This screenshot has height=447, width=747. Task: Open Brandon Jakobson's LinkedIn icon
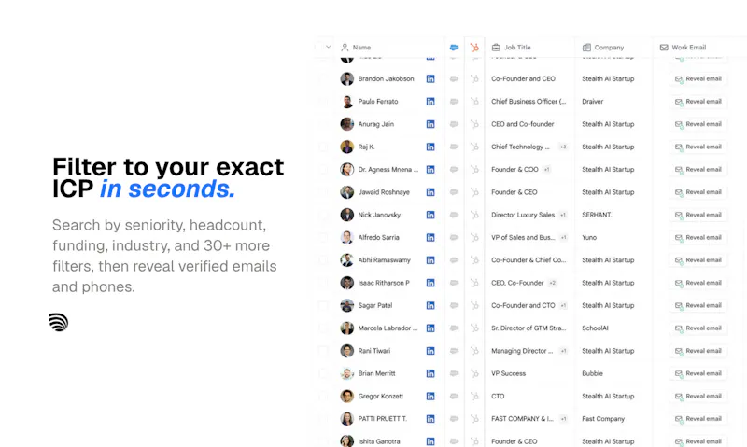[430, 79]
